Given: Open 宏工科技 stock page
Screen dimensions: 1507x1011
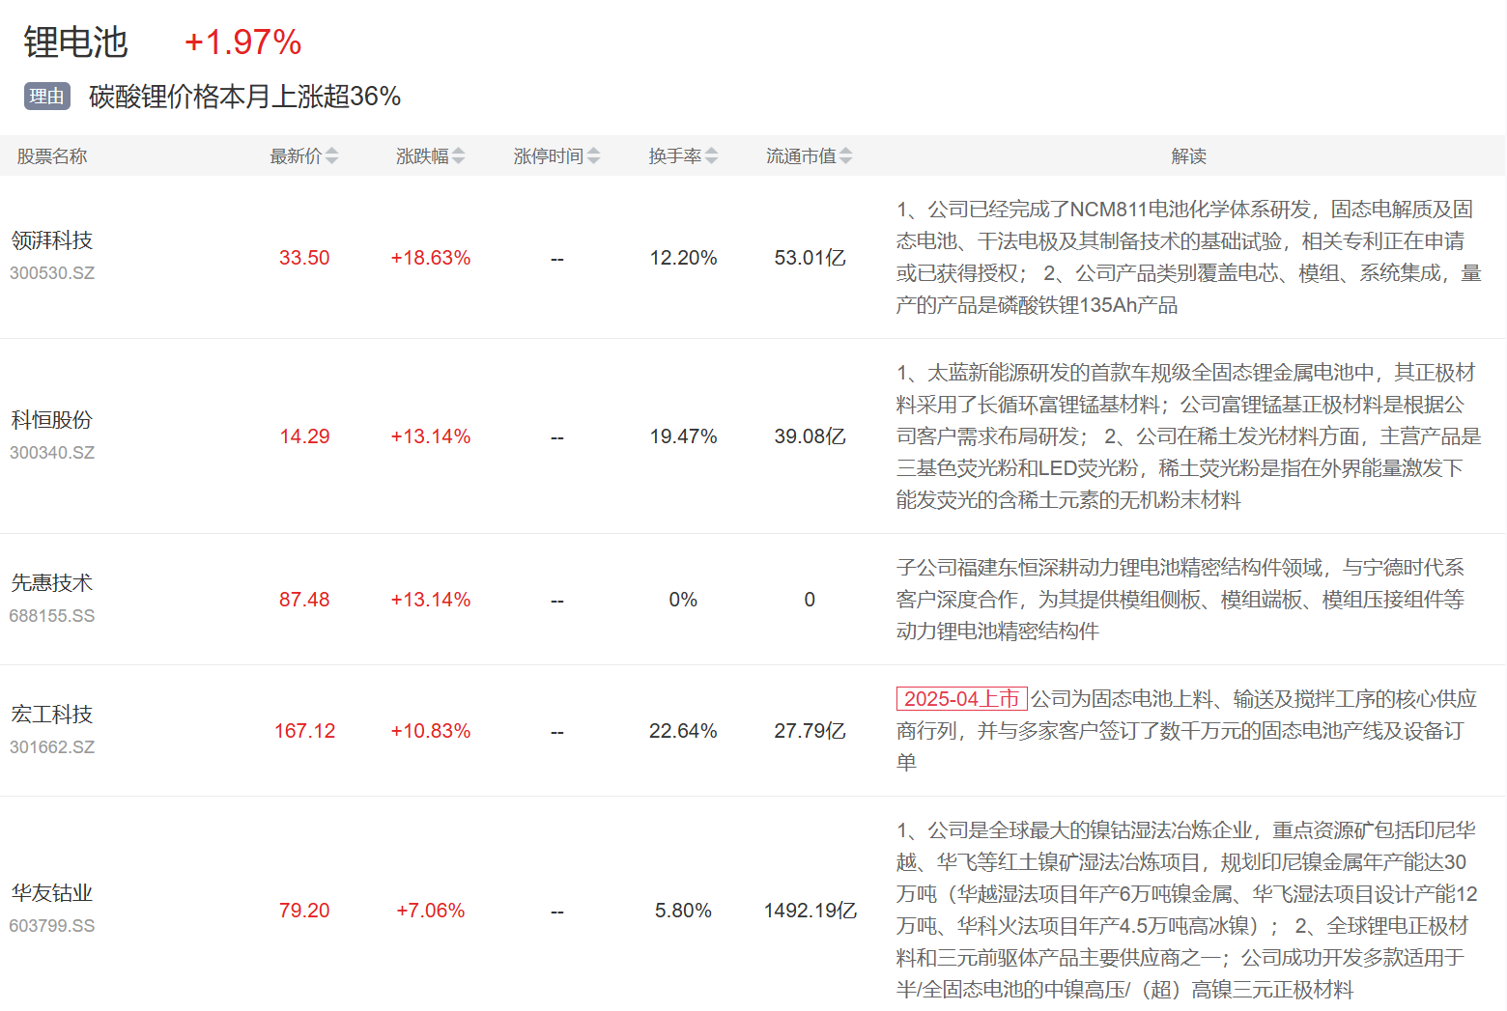Looking at the screenshot, I should pos(52,715).
